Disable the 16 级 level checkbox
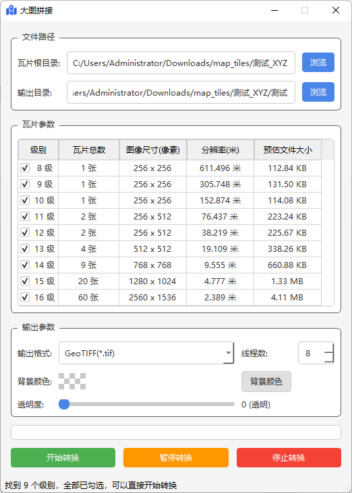This screenshot has width=352, height=493. tap(25, 297)
